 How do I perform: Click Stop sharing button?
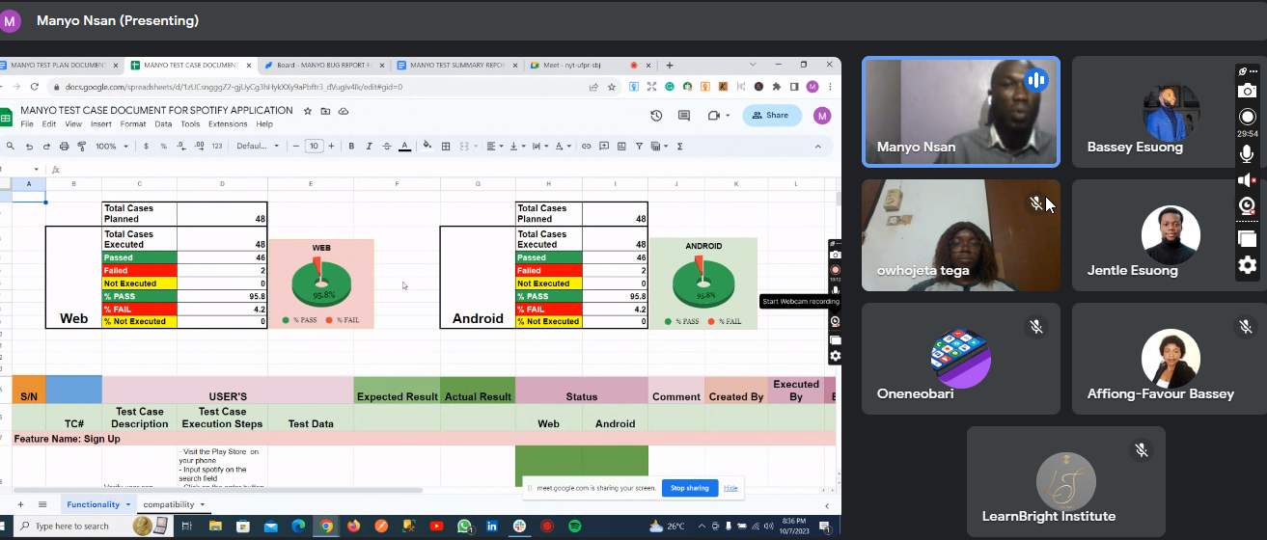point(690,488)
